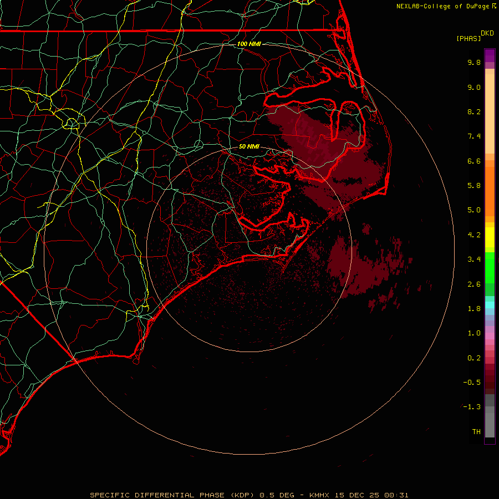Click the 7.4 legend label
Viewport: 499px width, 499px height.
click(x=474, y=136)
